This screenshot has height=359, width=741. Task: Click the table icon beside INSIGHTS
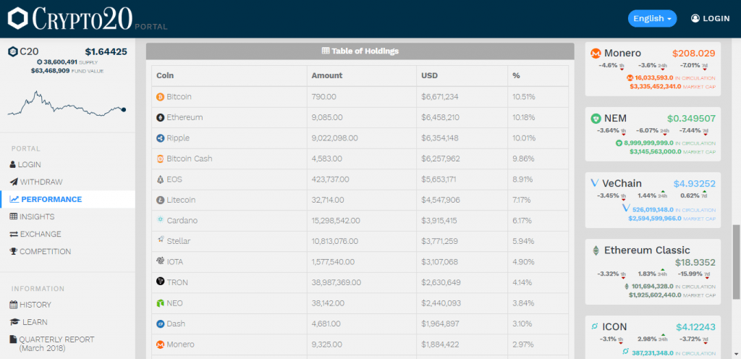pyautogui.click(x=13, y=217)
